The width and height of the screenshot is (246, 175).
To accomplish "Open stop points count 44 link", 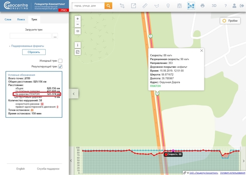I will [x=32, y=110].
